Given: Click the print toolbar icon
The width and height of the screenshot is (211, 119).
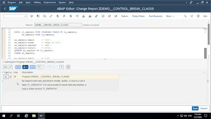Looking at the screenshot, I should [198, 16].
